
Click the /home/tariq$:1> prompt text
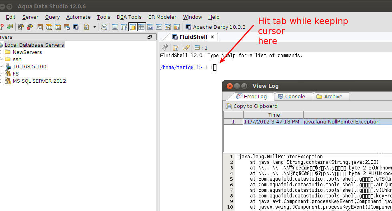tap(181, 68)
